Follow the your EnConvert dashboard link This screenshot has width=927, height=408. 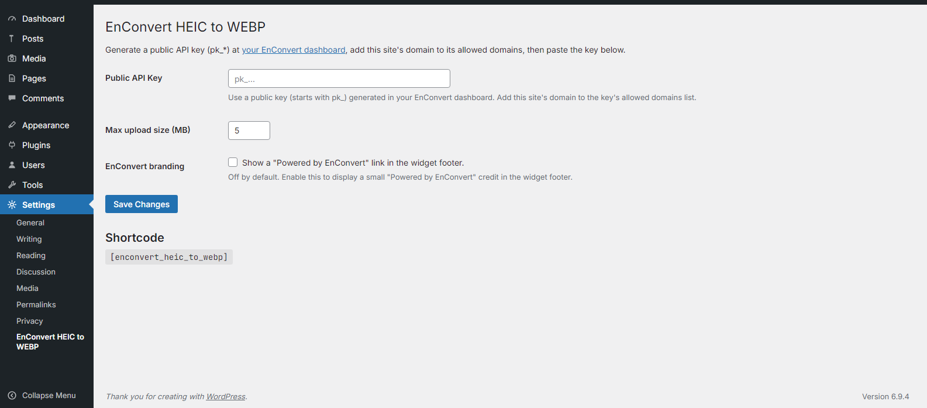coord(294,50)
